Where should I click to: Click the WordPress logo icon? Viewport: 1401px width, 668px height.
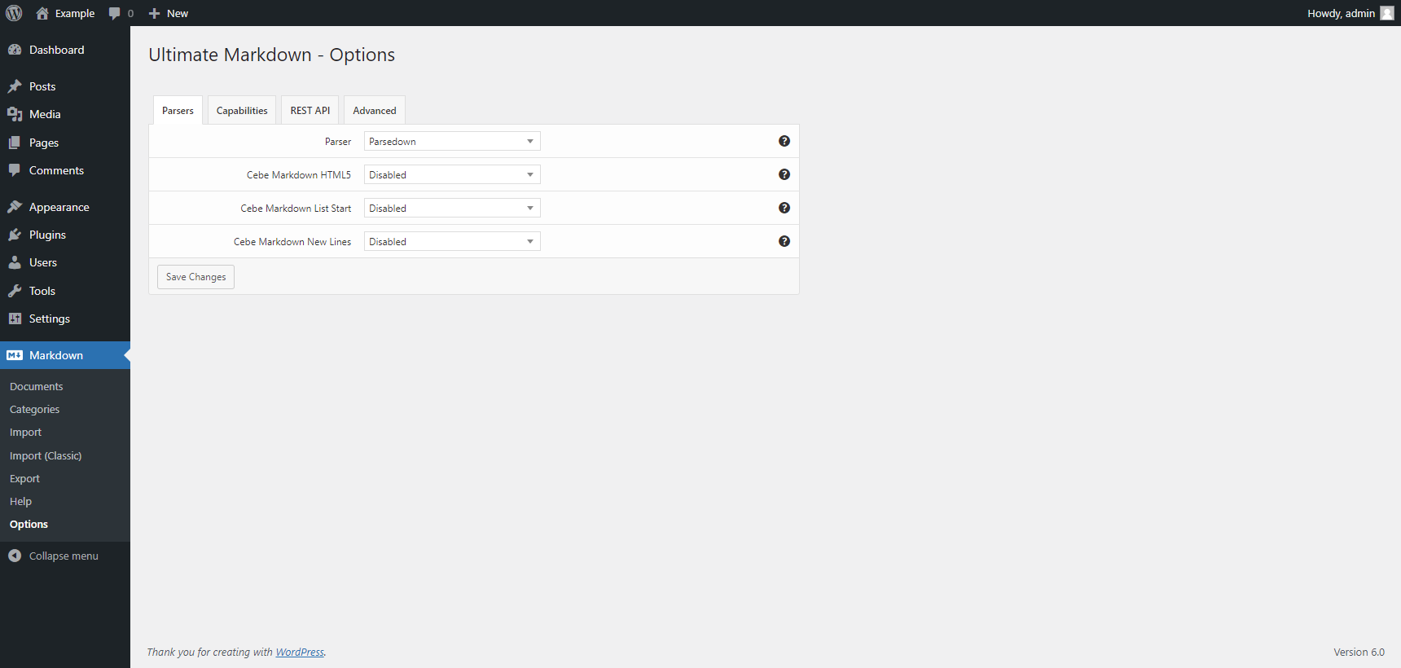(14, 13)
